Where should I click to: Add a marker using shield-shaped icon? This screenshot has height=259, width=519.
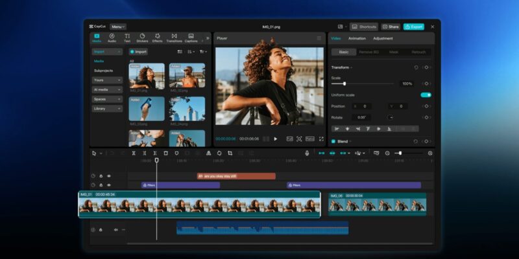[x=176, y=153]
